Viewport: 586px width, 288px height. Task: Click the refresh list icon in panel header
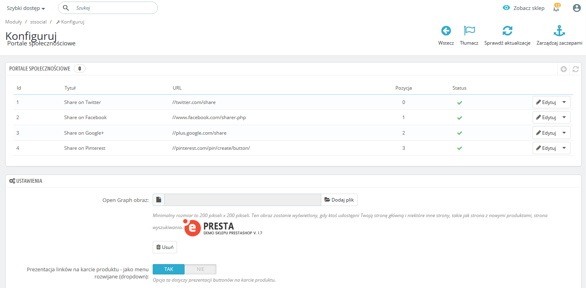[575, 69]
